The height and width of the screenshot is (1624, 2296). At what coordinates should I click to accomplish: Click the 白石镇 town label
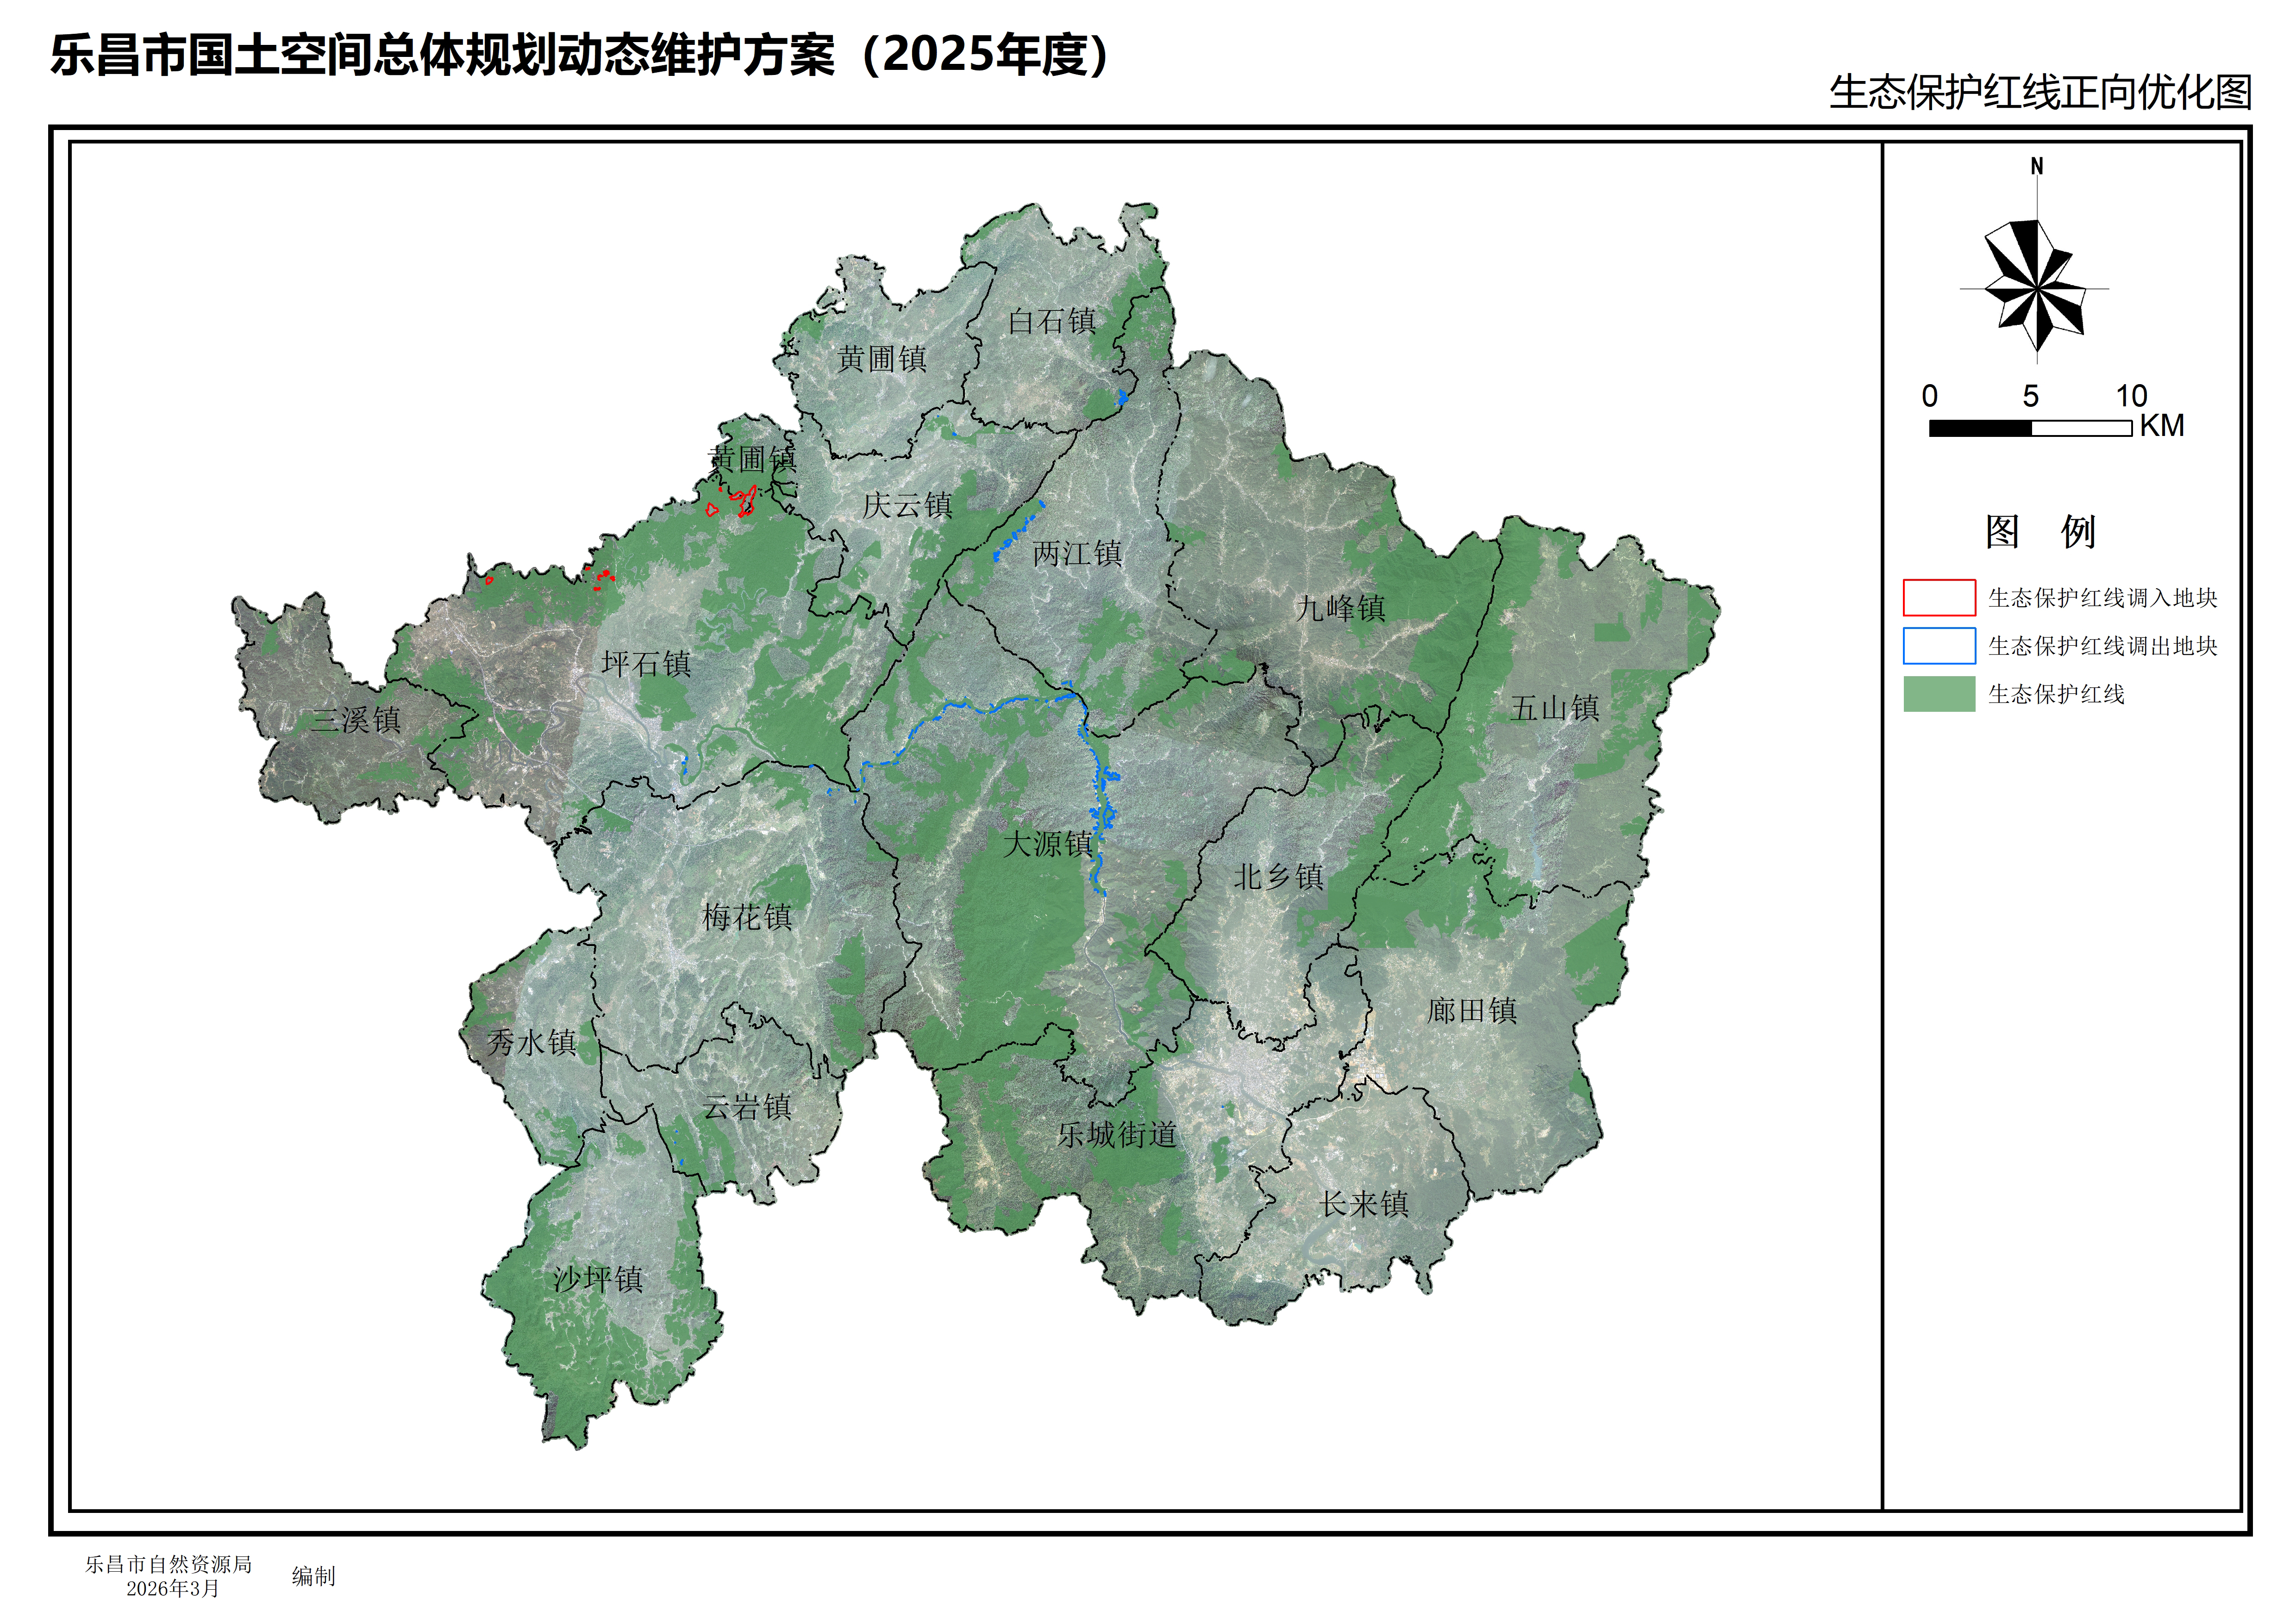1051,322
